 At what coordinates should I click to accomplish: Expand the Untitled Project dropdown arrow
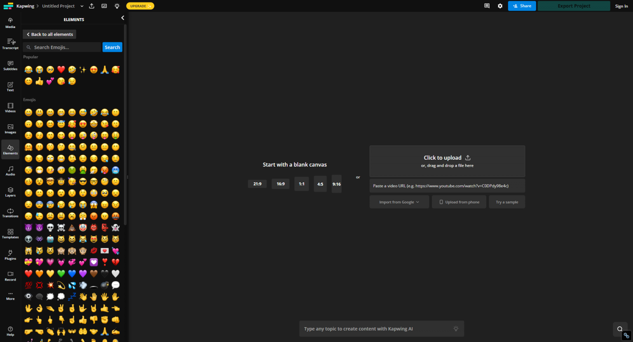coord(82,6)
